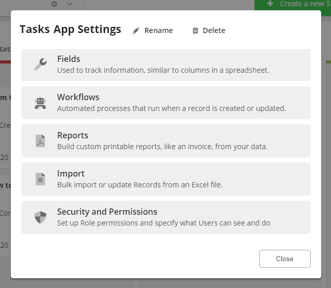This screenshot has width=331, height=288.
Task: Expand the chevron next to the gear
Action: (70, 4)
